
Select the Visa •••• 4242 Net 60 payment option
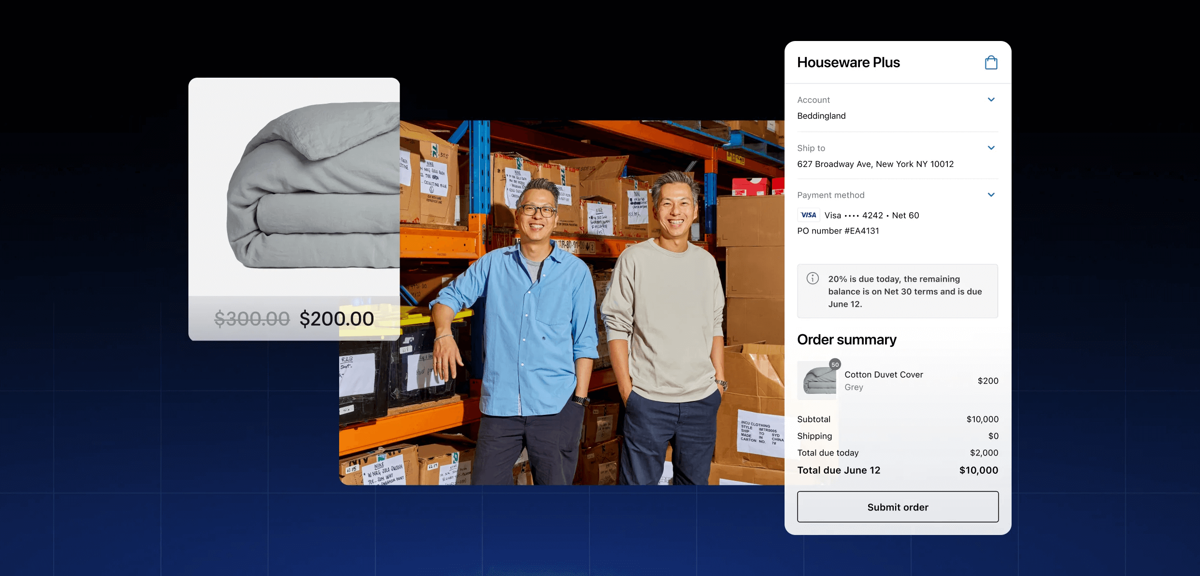click(x=871, y=215)
